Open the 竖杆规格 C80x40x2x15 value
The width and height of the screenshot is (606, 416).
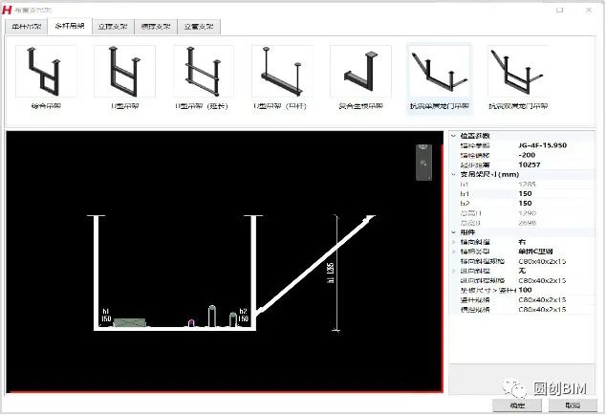(x=542, y=299)
